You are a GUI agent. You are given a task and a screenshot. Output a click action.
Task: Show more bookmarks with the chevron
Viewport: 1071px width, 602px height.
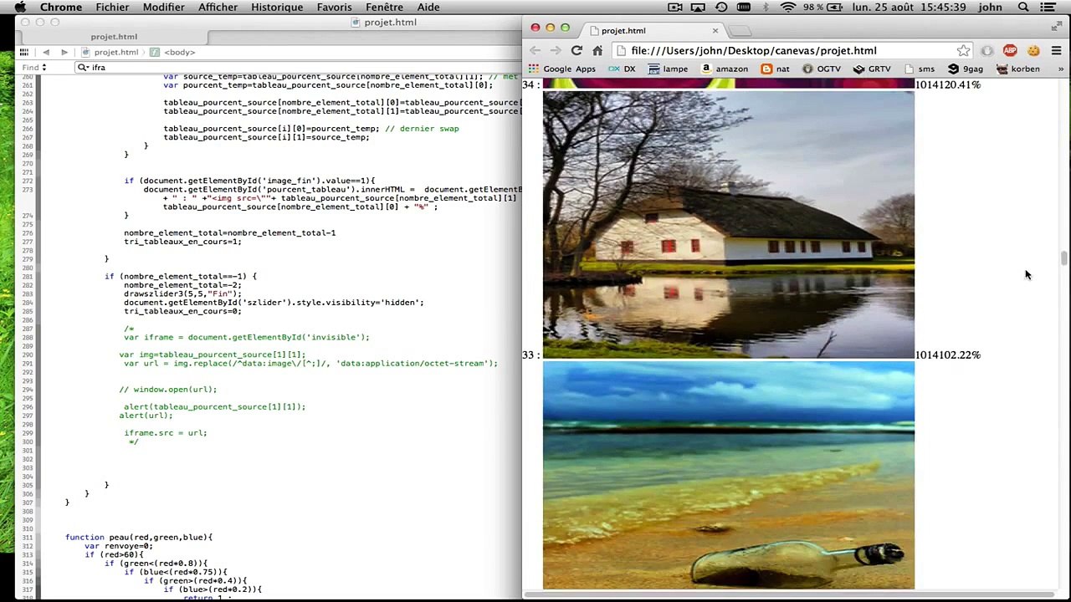pyautogui.click(x=1061, y=69)
